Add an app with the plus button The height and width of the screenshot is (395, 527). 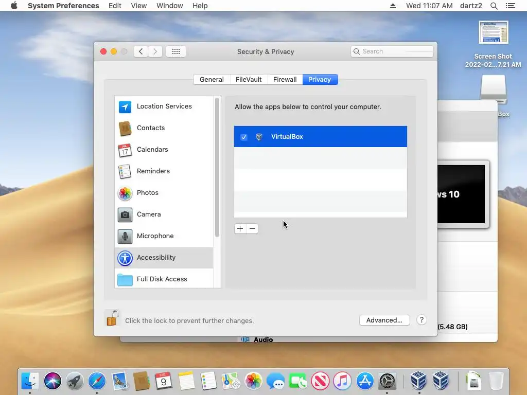click(240, 229)
